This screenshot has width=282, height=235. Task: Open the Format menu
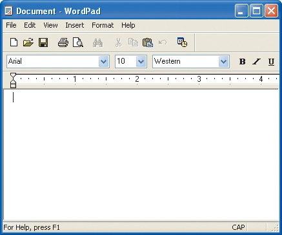pos(103,25)
